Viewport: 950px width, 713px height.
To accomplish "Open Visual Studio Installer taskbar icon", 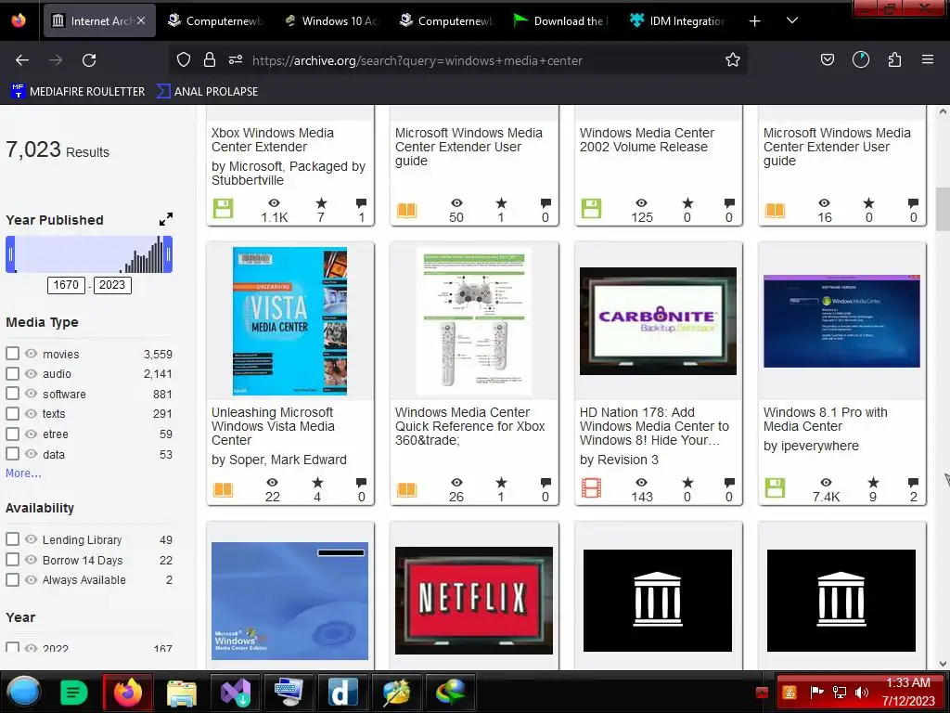I will point(235,693).
